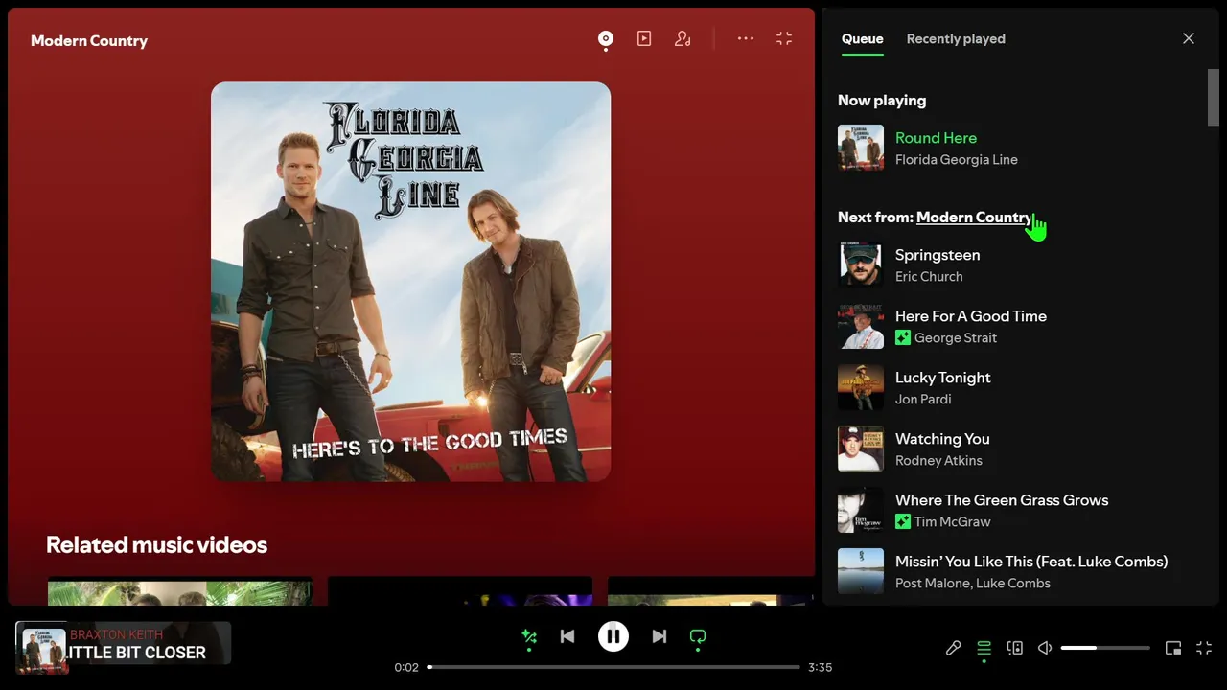The image size is (1227, 690).
Task: Open the Florida Georgia Line artist link in the queue
Action: tap(957, 159)
